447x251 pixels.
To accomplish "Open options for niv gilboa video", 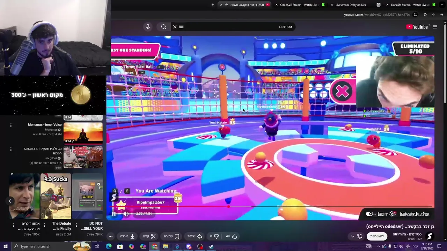I will coord(11,149).
